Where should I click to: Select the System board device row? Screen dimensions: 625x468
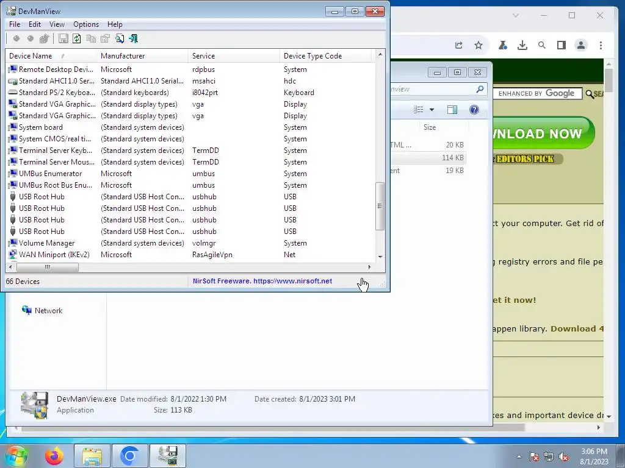coord(190,127)
